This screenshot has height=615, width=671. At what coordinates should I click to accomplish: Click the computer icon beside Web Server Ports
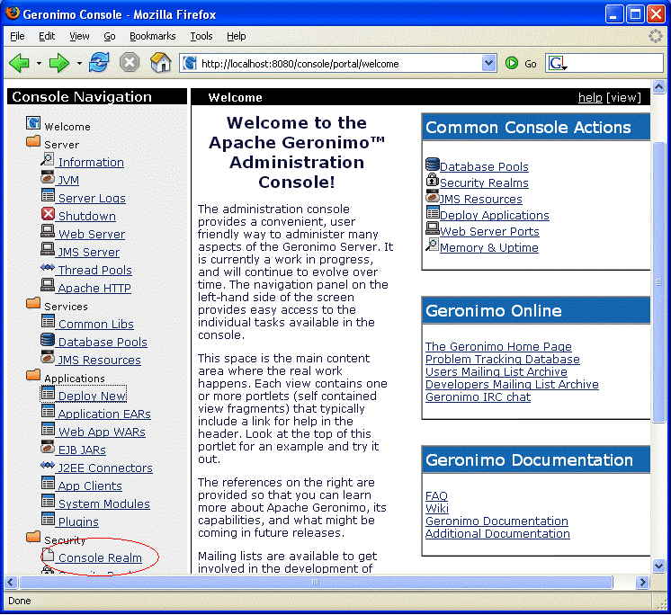point(433,228)
